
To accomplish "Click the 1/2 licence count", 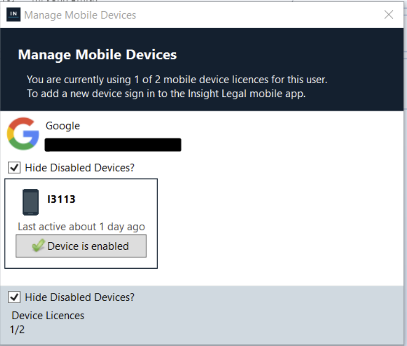I will coord(17,329).
